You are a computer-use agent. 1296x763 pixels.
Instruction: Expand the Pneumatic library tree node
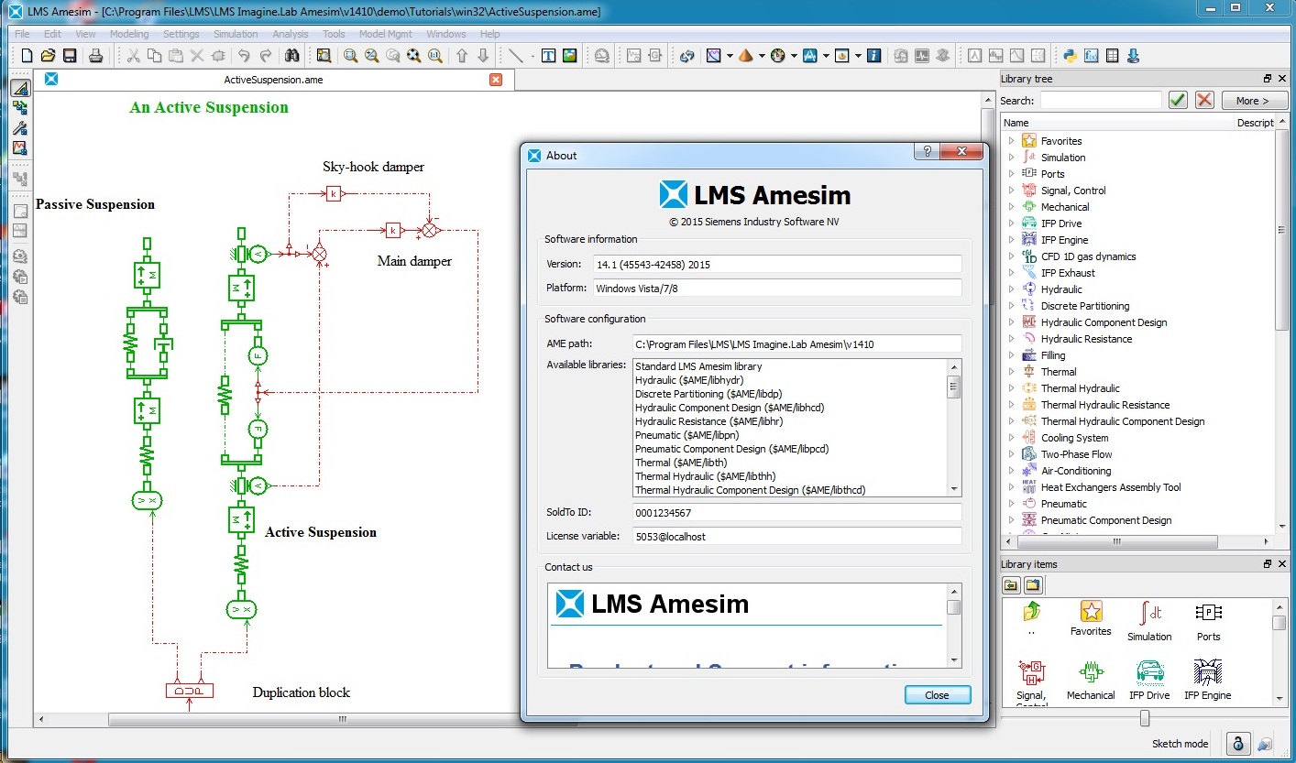click(1011, 504)
